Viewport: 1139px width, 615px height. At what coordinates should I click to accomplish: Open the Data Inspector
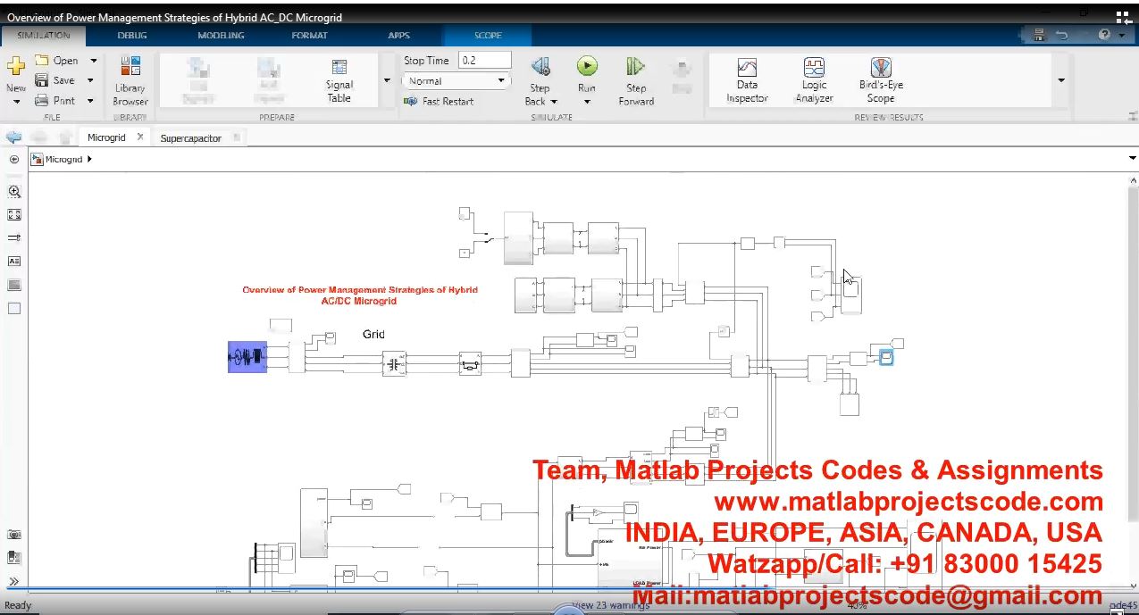pos(747,80)
